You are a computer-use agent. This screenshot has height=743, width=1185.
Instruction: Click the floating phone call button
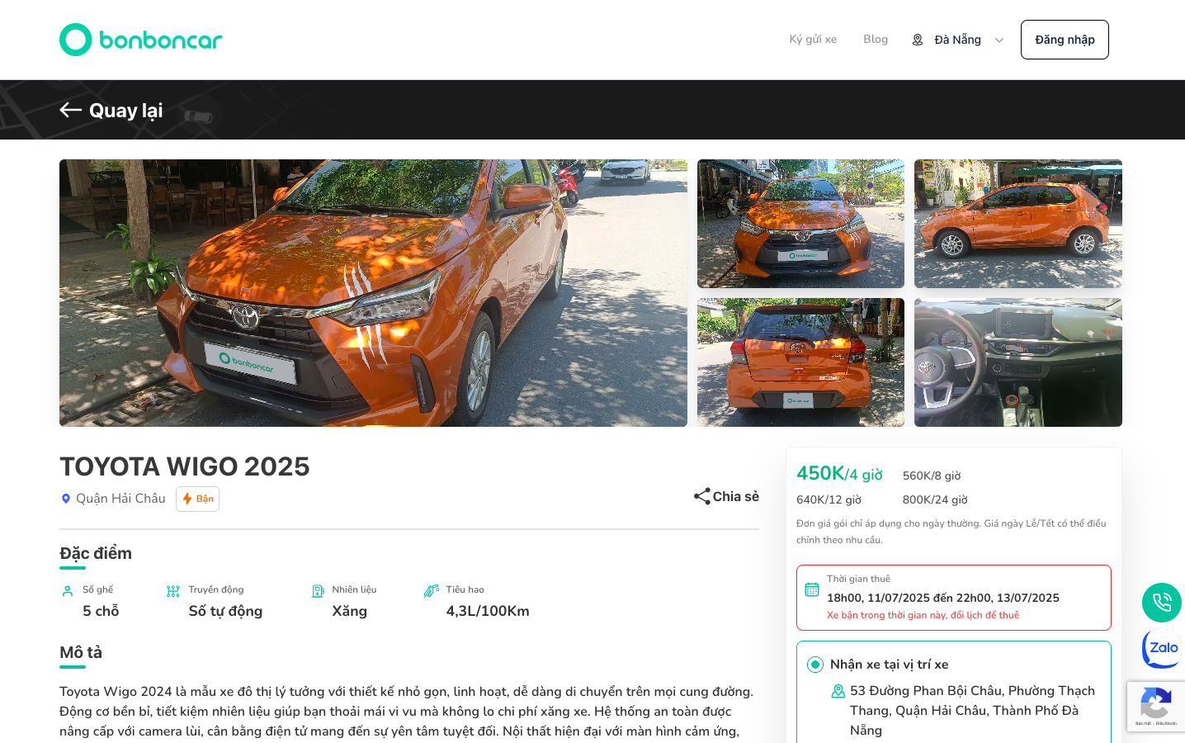[1162, 603]
